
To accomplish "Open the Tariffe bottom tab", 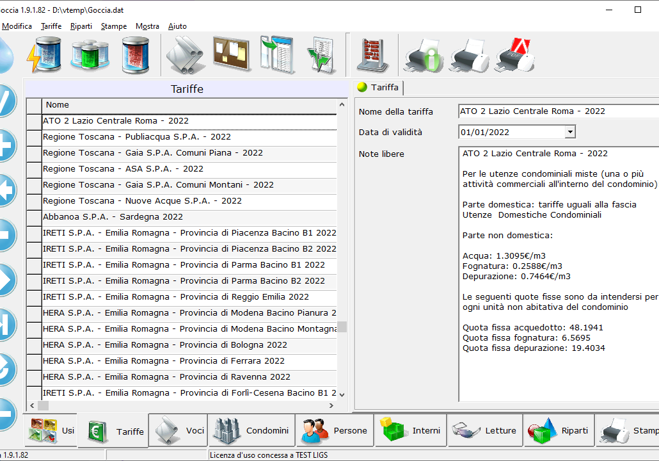I will point(113,431).
